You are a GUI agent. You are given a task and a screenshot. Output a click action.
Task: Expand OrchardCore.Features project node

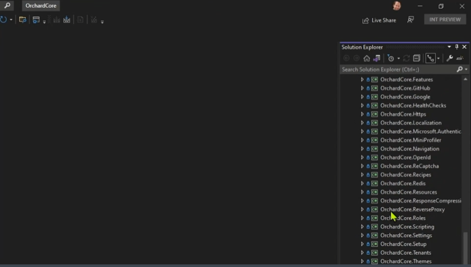point(362,80)
